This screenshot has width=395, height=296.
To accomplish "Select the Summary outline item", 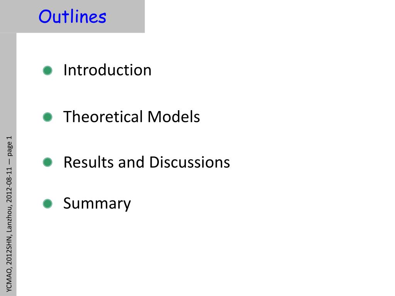I will (97, 203).
